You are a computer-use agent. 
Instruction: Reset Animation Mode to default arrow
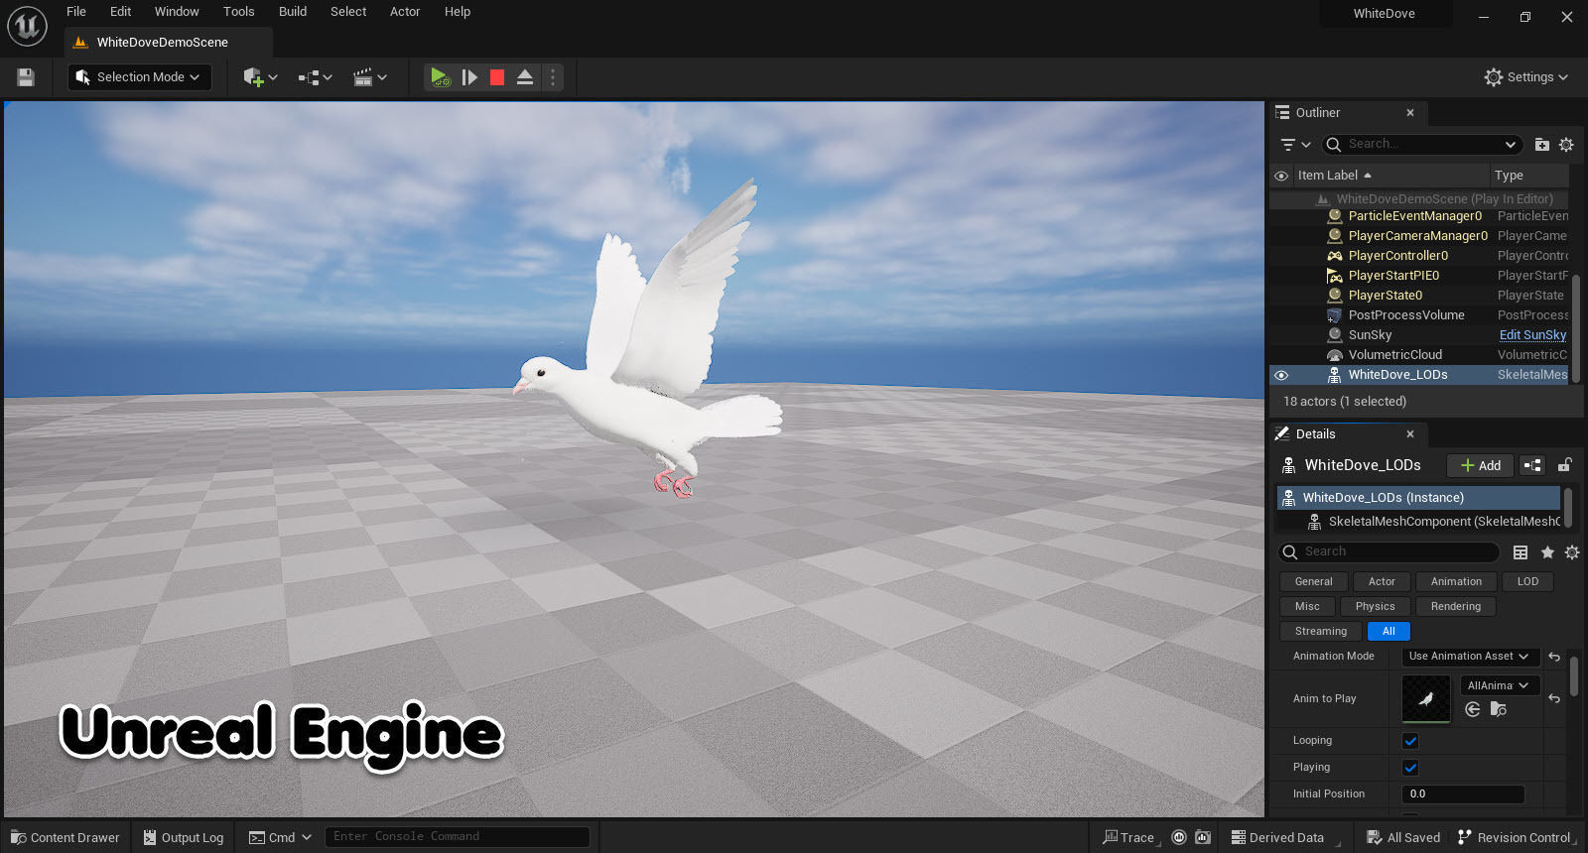tap(1554, 657)
